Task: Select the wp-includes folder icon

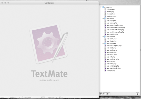Action: (105, 43)
